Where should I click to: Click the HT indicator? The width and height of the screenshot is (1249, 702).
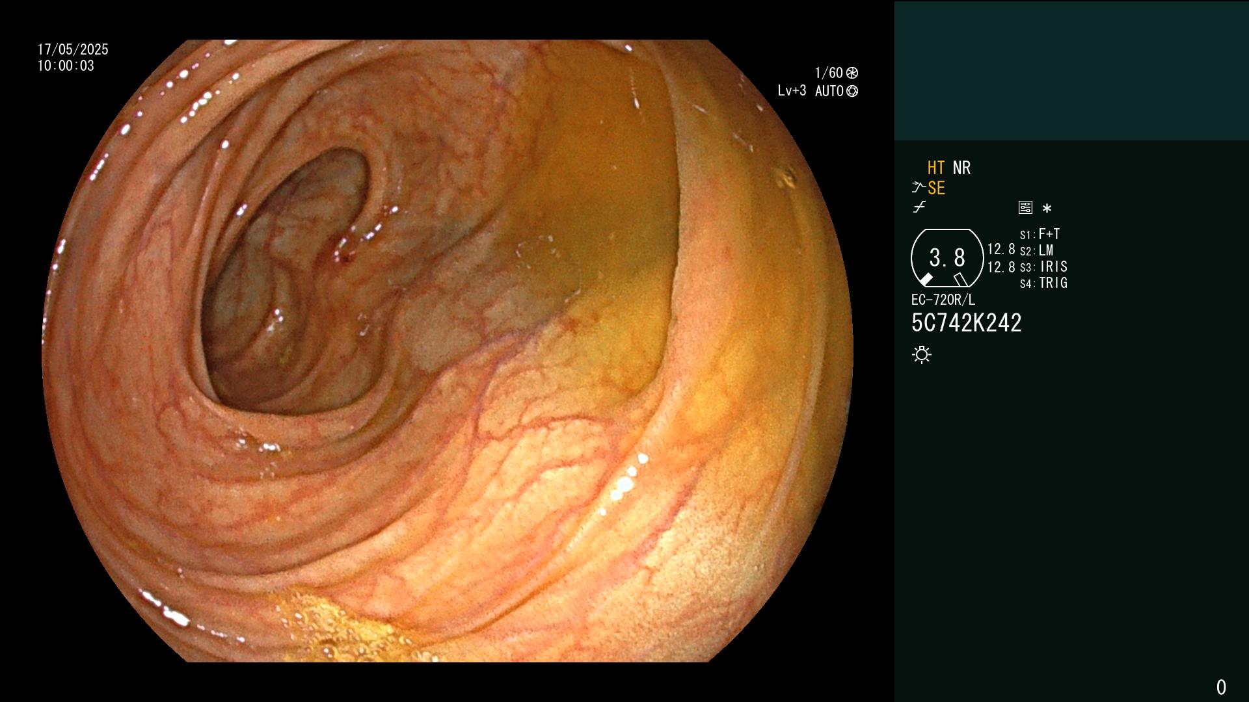click(x=936, y=168)
